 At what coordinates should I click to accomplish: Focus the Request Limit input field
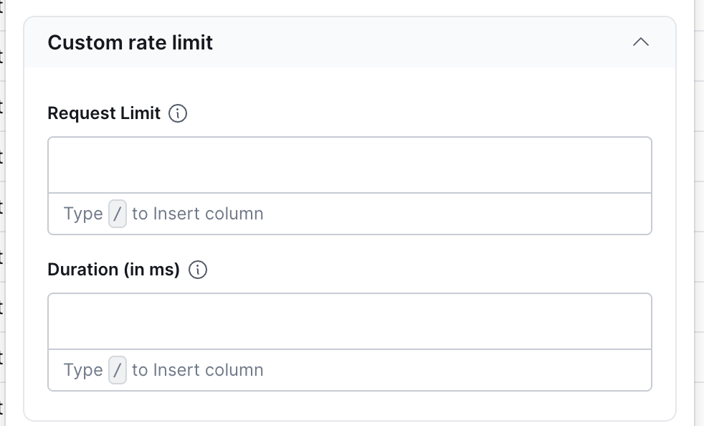(349, 165)
